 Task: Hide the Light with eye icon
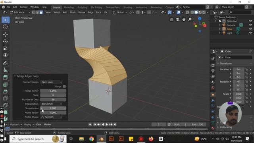[250, 33]
